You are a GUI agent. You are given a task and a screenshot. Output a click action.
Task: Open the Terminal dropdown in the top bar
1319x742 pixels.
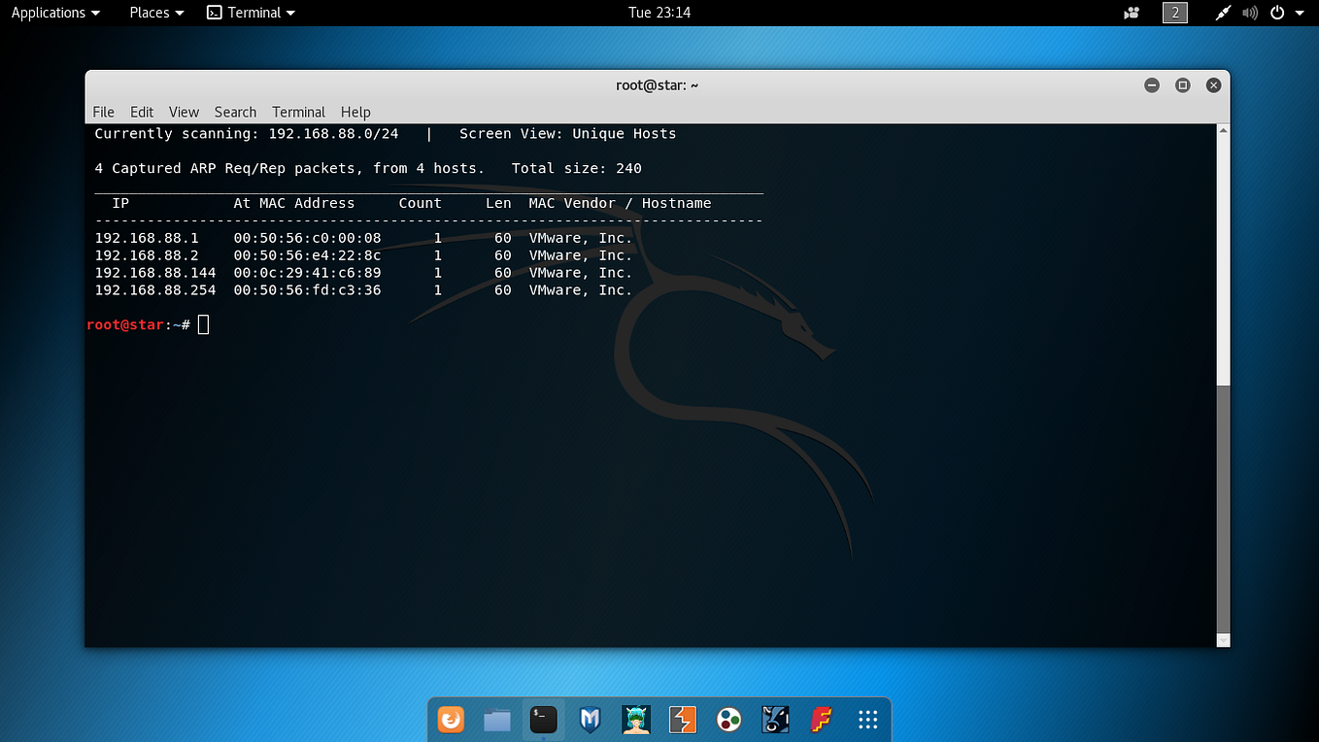[x=251, y=13]
